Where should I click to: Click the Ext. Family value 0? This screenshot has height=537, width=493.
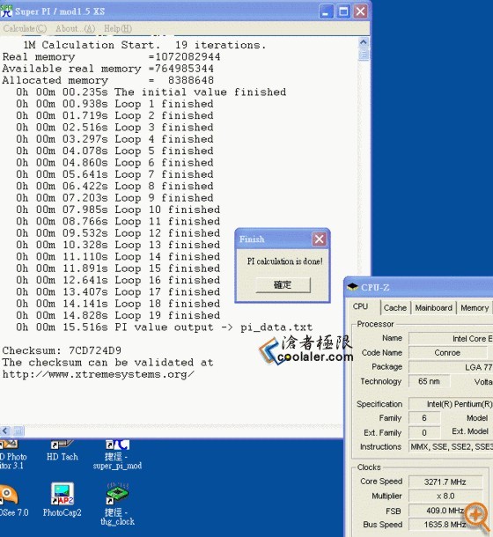tap(424, 432)
